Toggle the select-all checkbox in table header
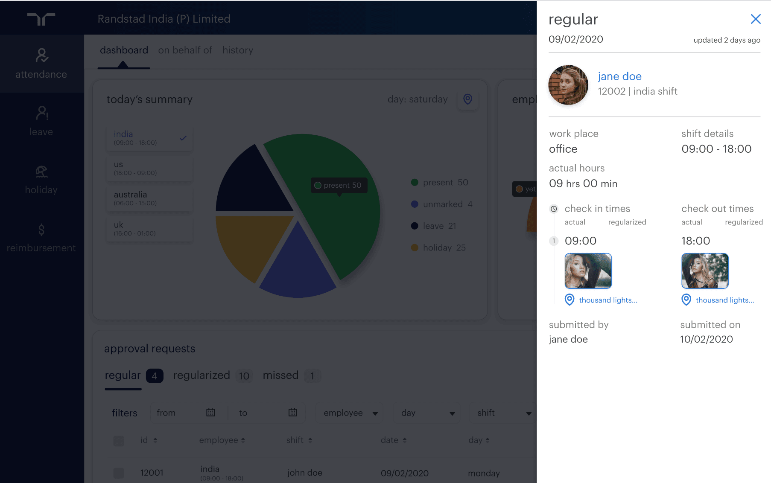This screenshot has width=771, height=483. [x=119, y=441]
